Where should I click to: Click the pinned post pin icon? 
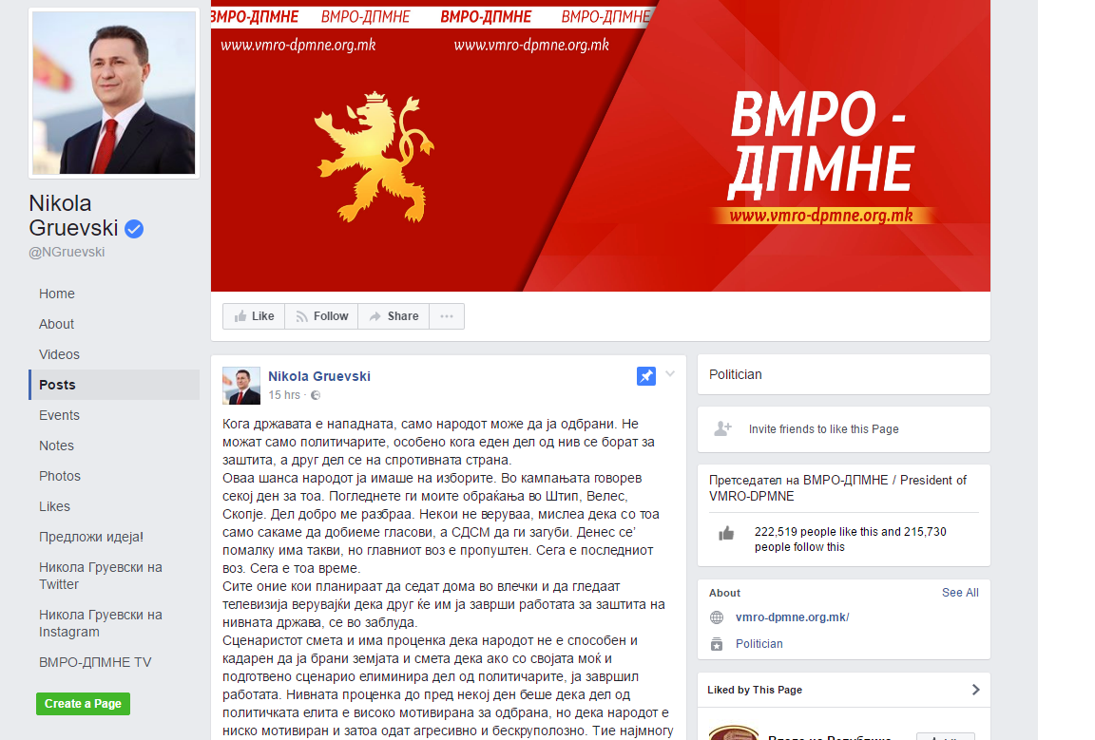pos(646,376)
